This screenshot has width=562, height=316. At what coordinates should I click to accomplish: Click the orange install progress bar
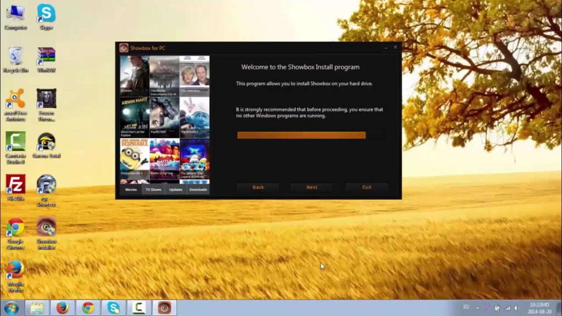311,135
